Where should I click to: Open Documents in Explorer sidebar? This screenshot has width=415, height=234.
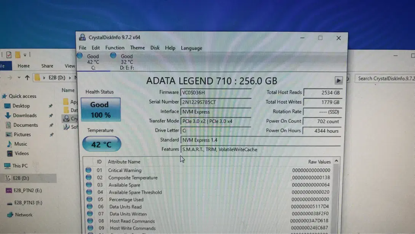(x=22, y=125)
